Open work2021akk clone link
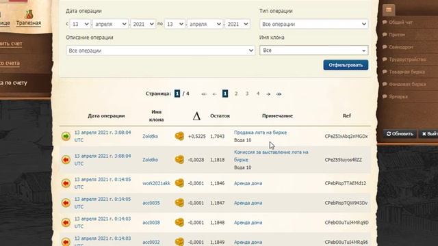This screenshot has width=438, height=246. click(x=157, y=183)
